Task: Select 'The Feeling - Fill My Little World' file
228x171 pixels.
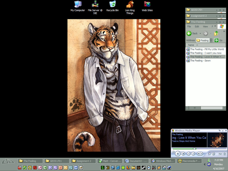Action: [205, 49]
